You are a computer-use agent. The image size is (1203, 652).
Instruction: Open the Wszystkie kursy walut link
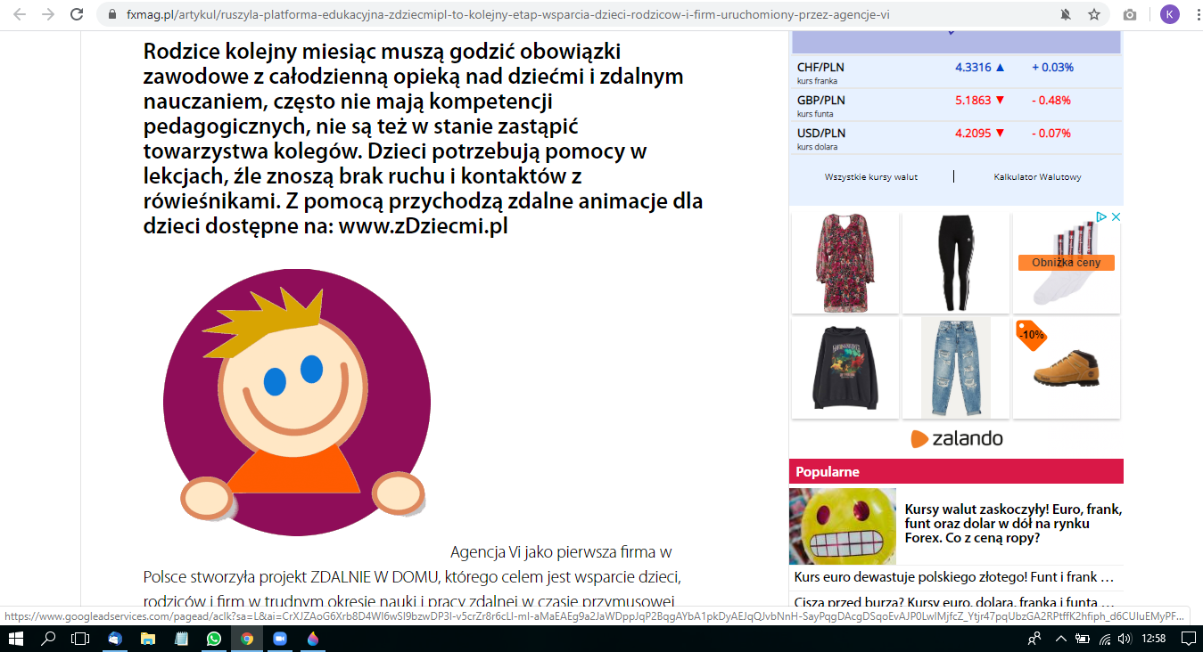click(870, 177)
